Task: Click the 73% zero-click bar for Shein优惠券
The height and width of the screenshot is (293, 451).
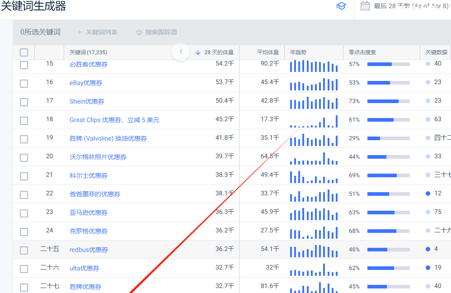Action: coord(389,101)
